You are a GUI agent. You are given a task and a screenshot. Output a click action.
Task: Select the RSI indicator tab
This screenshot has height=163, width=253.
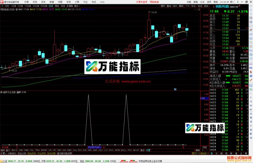85,150
